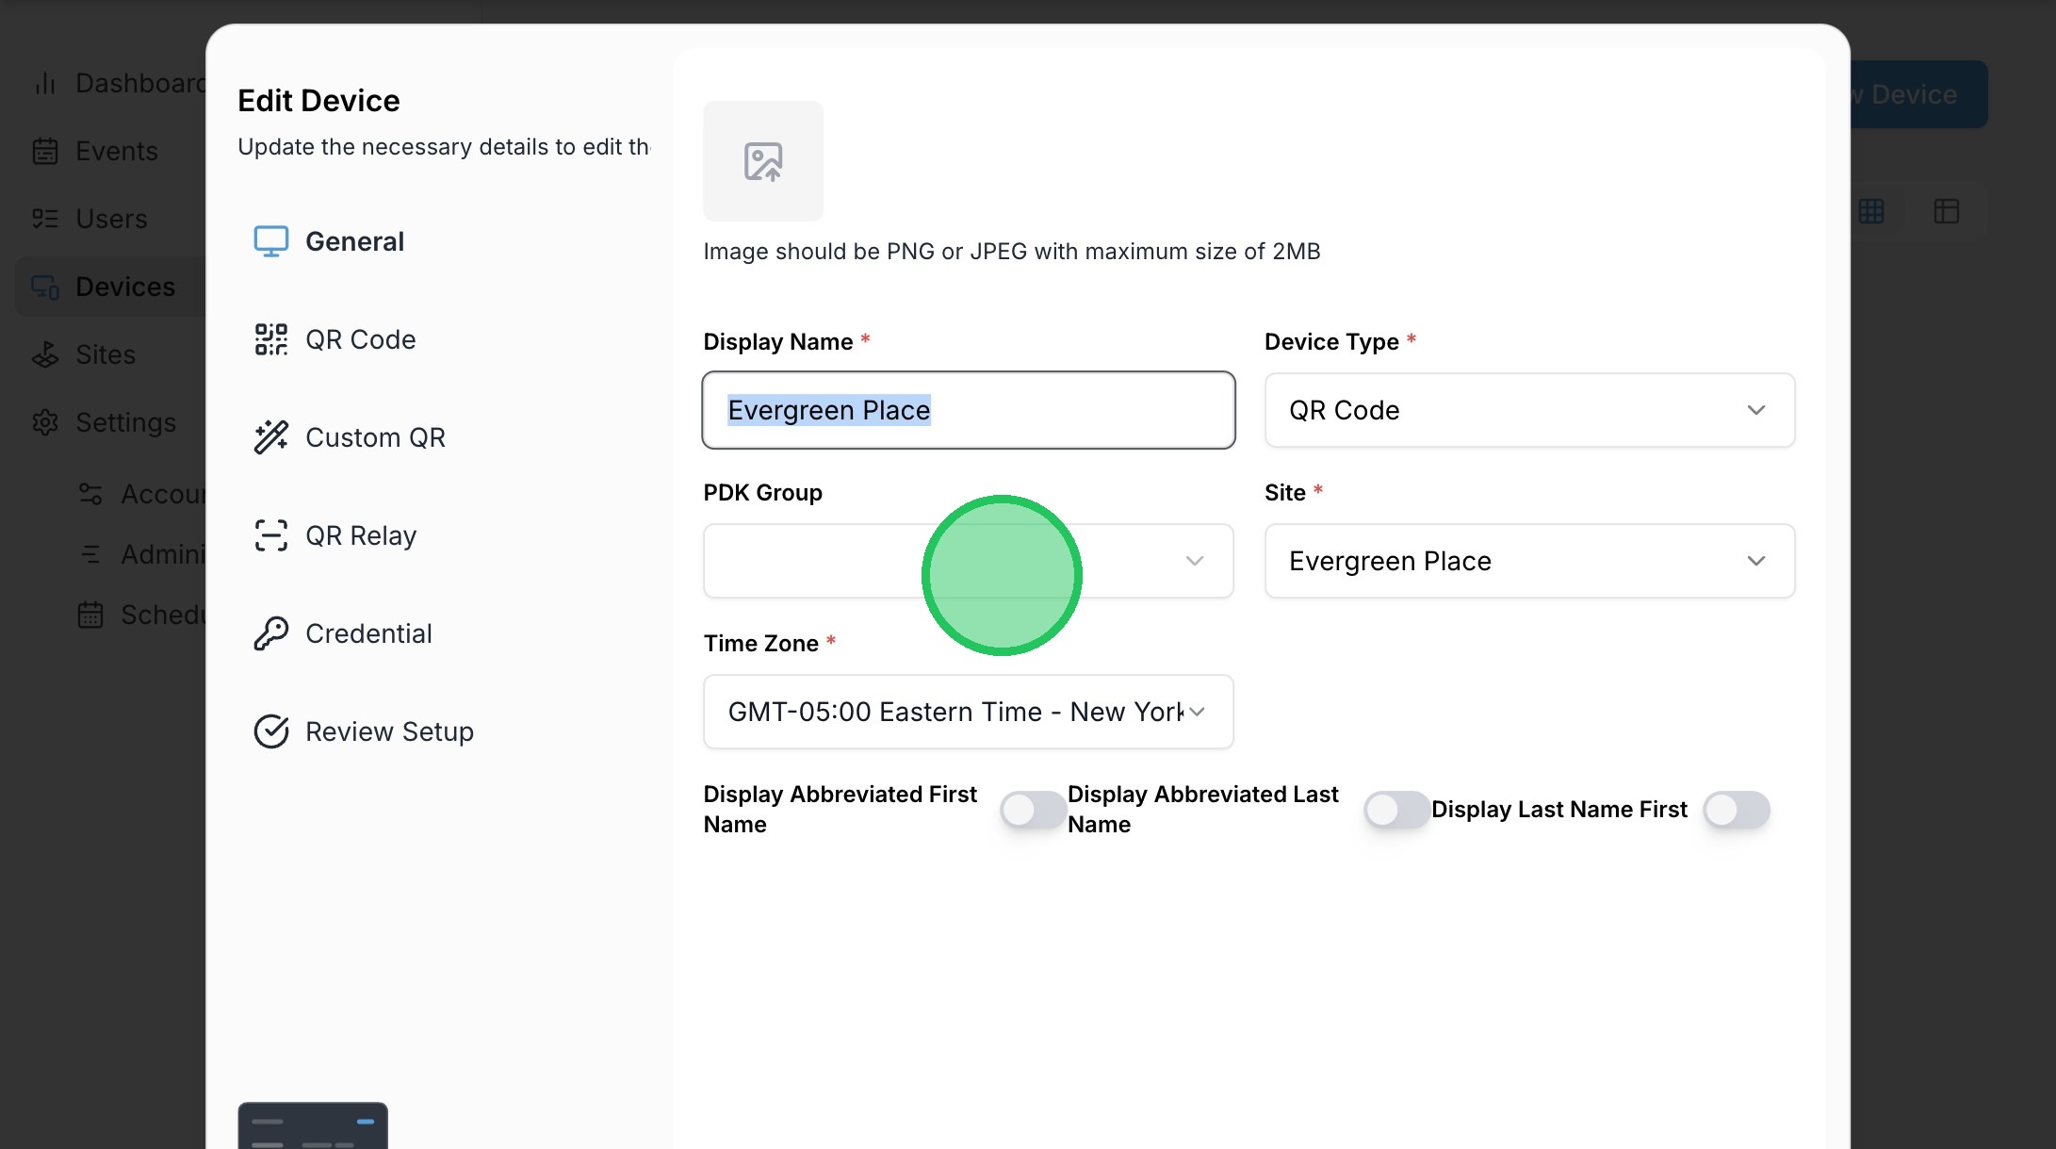Switch to the QR Relay section
The width and height of the screenshot is (2056, 1149).
(360, 535)
